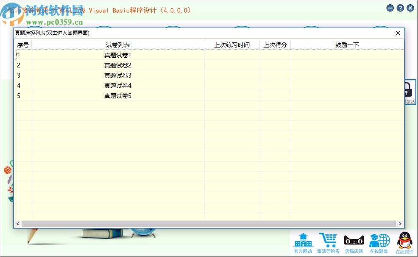The image size is (418, 257).
Task: Click the right scrollbar arrow
Action: [400, 223]
